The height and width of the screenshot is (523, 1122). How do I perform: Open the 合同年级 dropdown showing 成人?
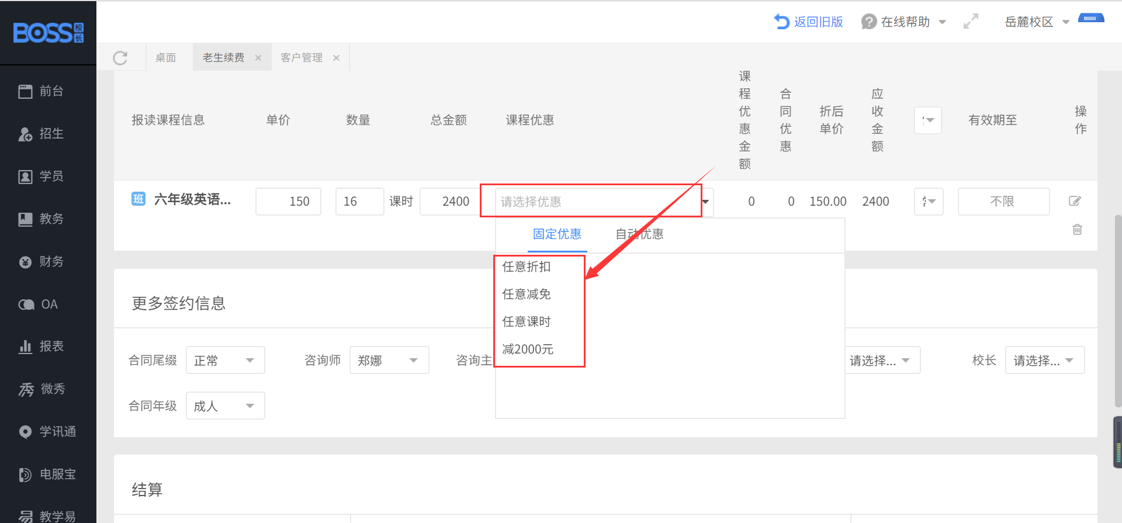pos(225,406)
